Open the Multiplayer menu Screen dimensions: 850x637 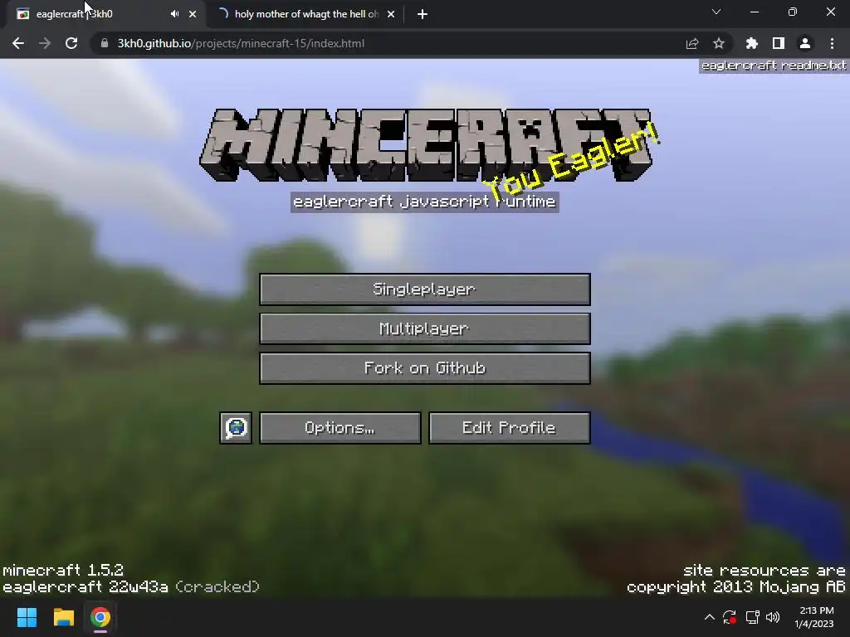coord(424,328)
